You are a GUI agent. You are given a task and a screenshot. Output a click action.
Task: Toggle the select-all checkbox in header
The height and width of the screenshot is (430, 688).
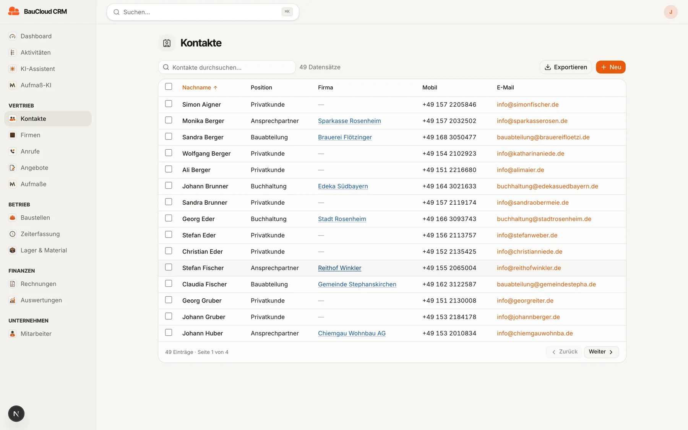pyautogui.click(x=169, y=87)
